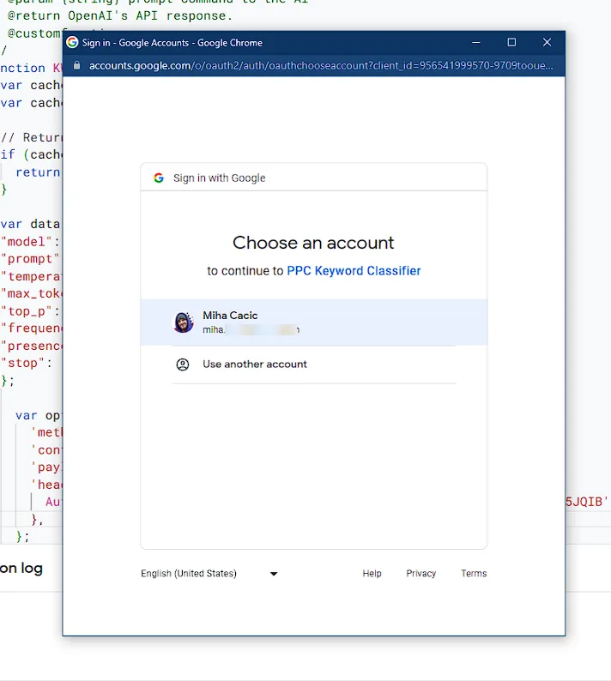This screenshot has height=681, width=611.
Task: Maximize the Google sign-in window
Action: (511, 42)
